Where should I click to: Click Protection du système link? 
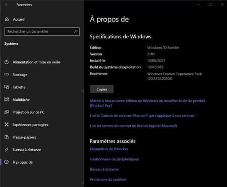108,179
